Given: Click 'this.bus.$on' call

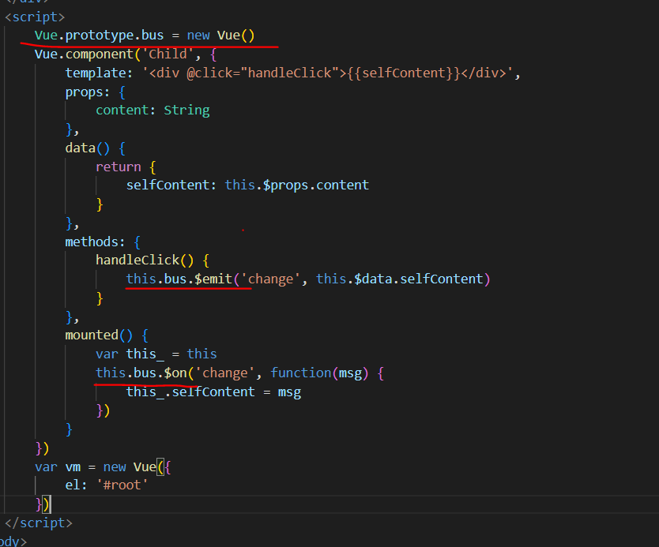Looking at the screenshot, I should (x=141, y=373).
